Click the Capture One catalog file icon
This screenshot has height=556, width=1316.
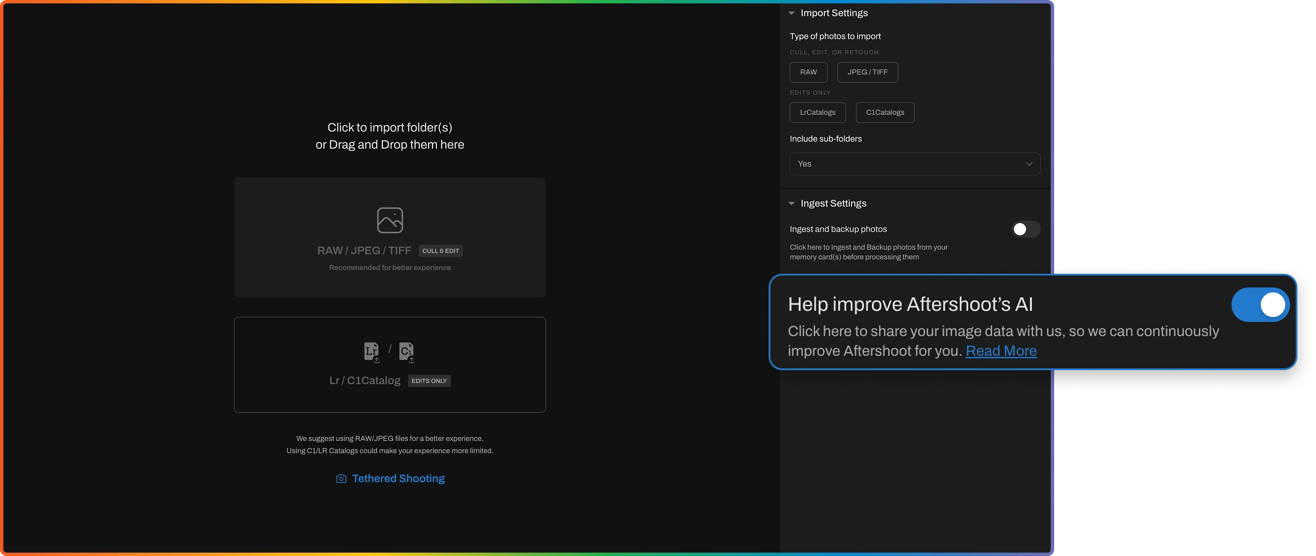click(x=406, y=352)
